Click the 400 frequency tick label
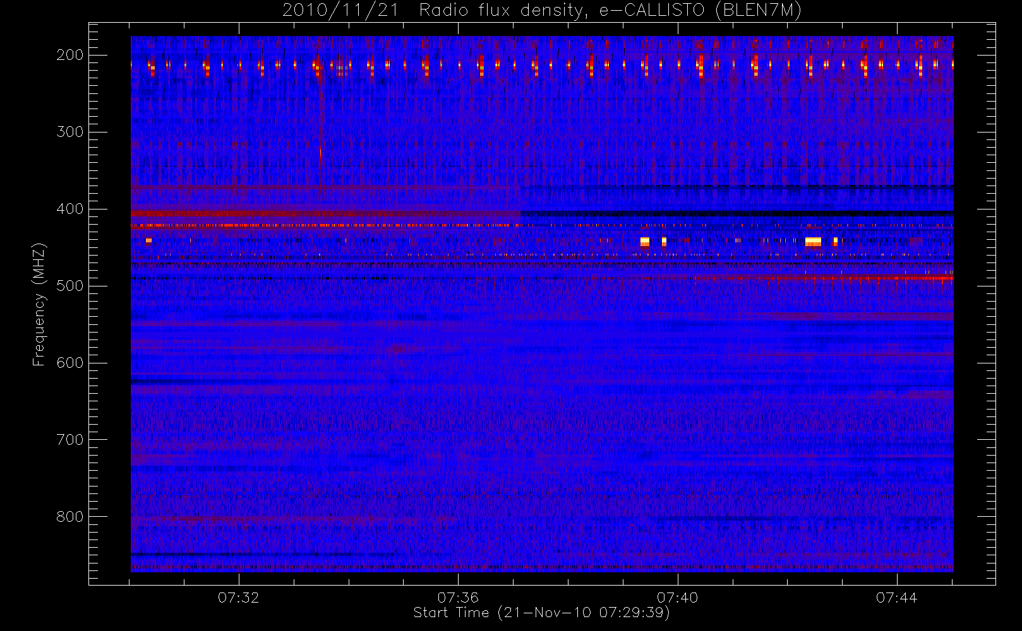The image size is (1022, 631). coord(70,209)
